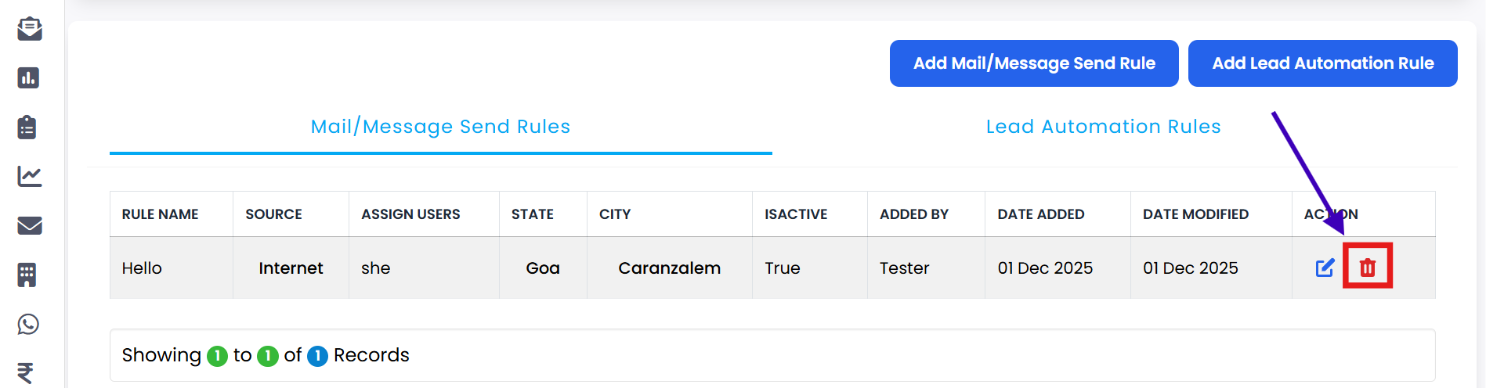Viewport: 1486px width, 388px height.
Task: Open the bar chart reports sidebar icon
Action: 29,78
